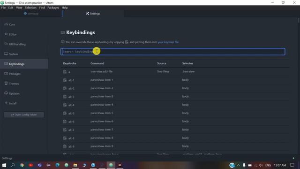Open the Packages menu in menu bar
The height and width of the screenshot is (169, 300).
tap(53, 8)
